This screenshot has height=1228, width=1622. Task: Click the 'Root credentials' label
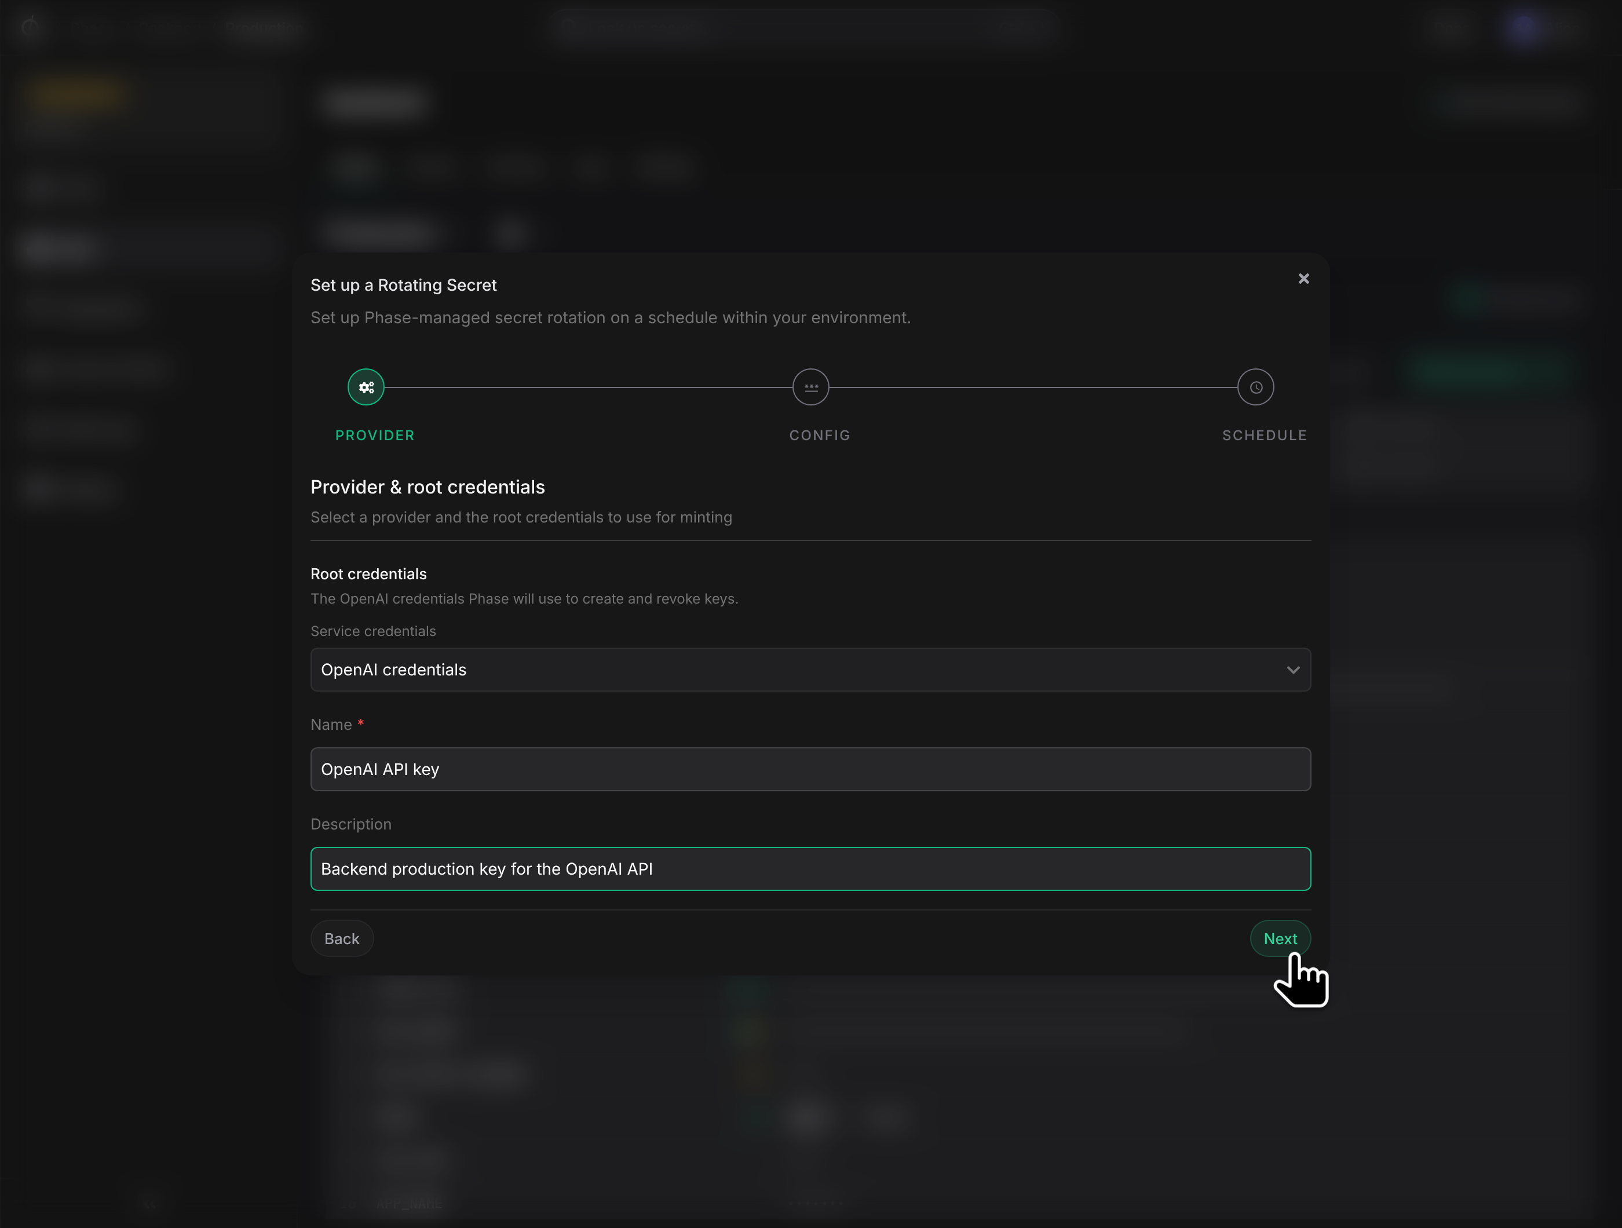368,574
